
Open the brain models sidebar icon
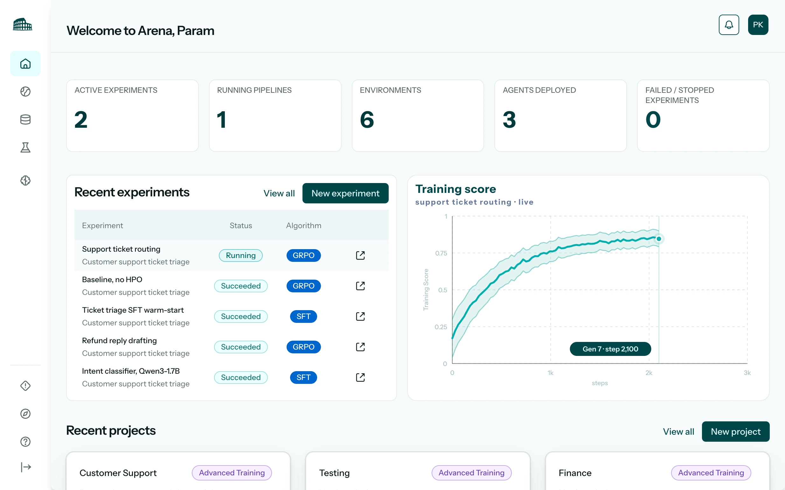[25, 180]
